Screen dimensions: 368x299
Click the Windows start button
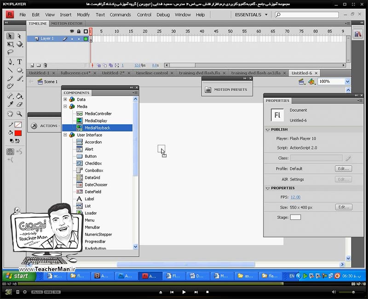pos(19,276)
